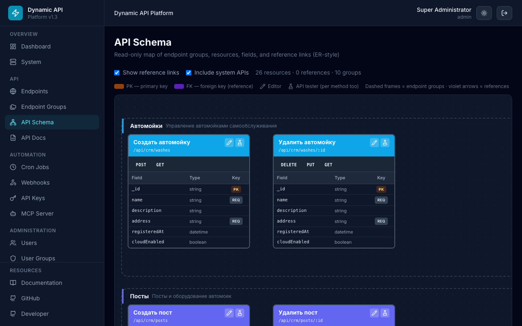Click the Endpoint Groups folder icon
The height and width of the screenshot is (326, 522).
pos(13,107)
